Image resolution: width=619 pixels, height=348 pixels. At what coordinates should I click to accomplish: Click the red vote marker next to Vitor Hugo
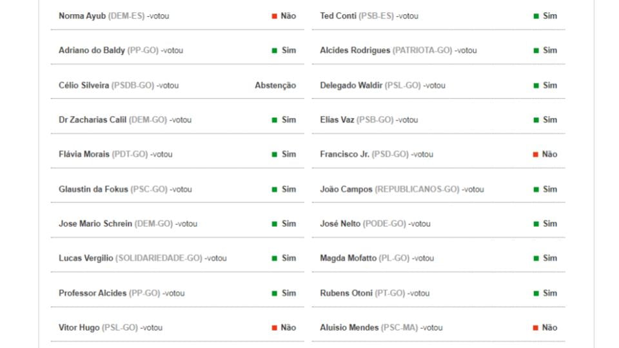click(x=274, y=328)
